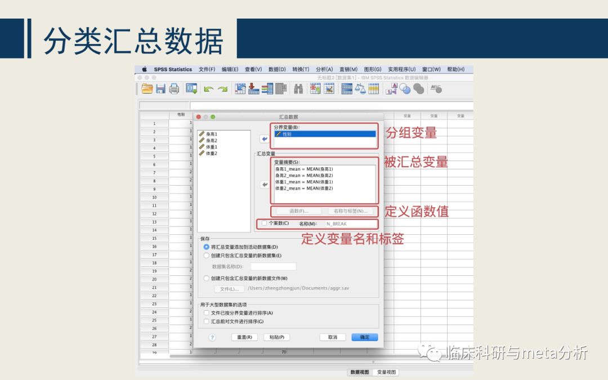Click the green Undo arrow icon
This screenshot has width=608, height=380.
coord(209,89)
